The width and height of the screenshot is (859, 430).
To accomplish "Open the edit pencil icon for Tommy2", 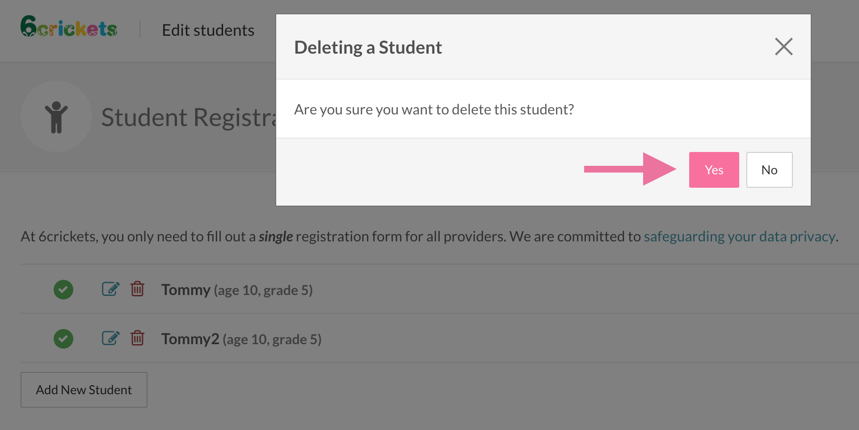I will click(110, 338).
